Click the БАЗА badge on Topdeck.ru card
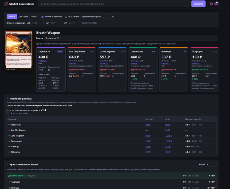The image size is (230, 189). (x=60, y=52)
